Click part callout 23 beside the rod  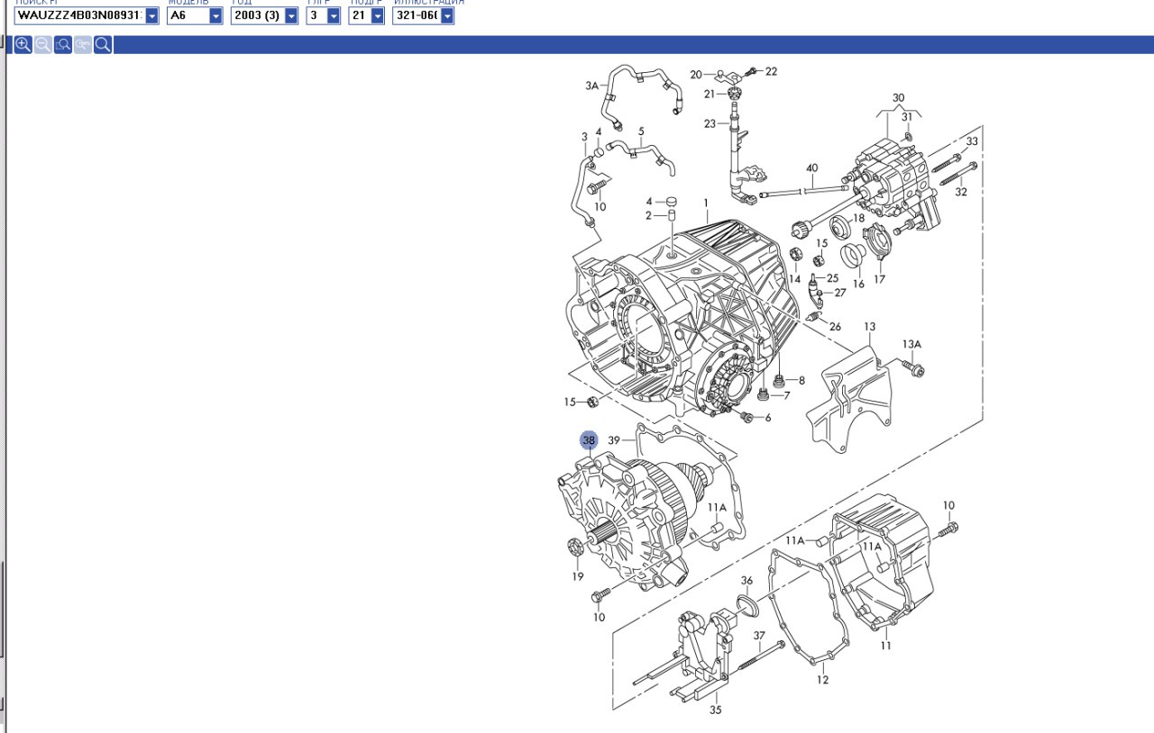(x=710, y=123)
